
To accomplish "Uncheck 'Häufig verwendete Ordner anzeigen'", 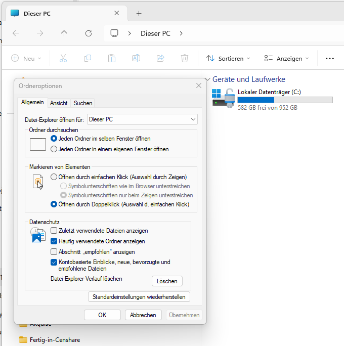I will coord(54,241).
